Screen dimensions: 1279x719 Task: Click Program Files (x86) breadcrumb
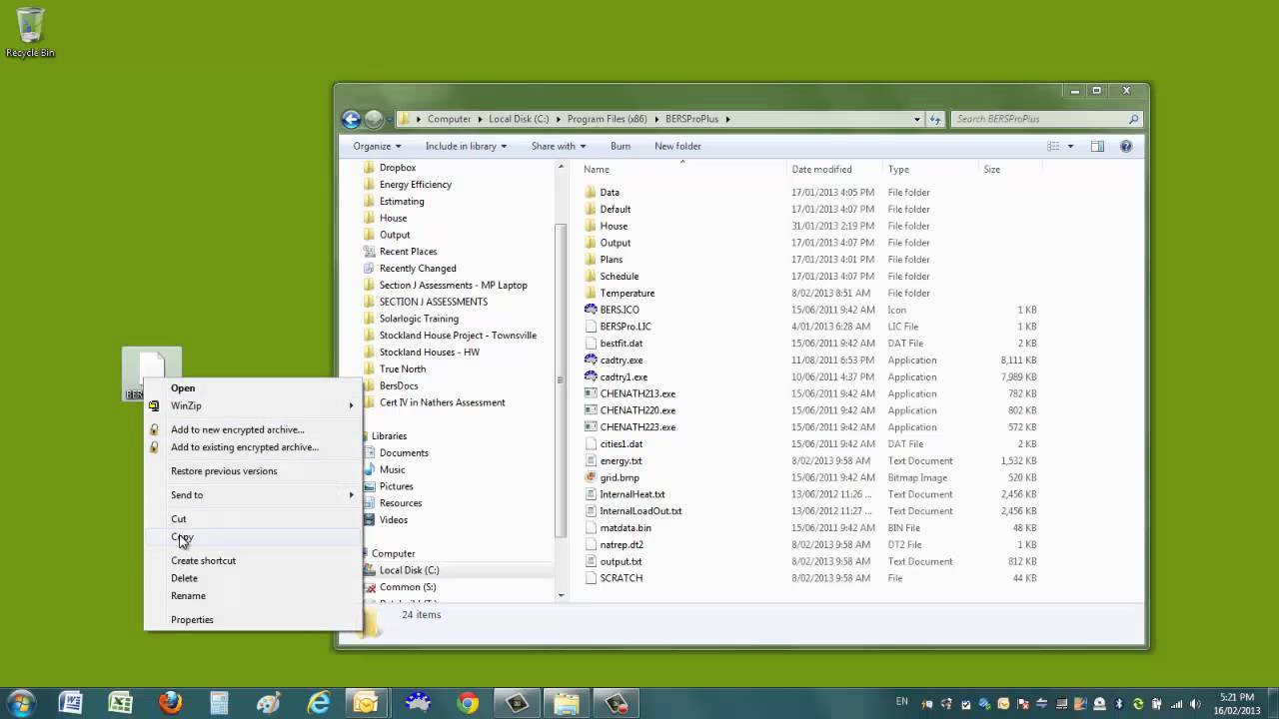[607, 119]
